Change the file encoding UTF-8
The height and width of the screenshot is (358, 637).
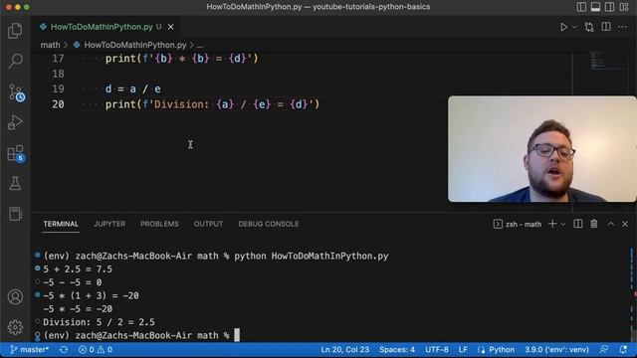point(437,349)
